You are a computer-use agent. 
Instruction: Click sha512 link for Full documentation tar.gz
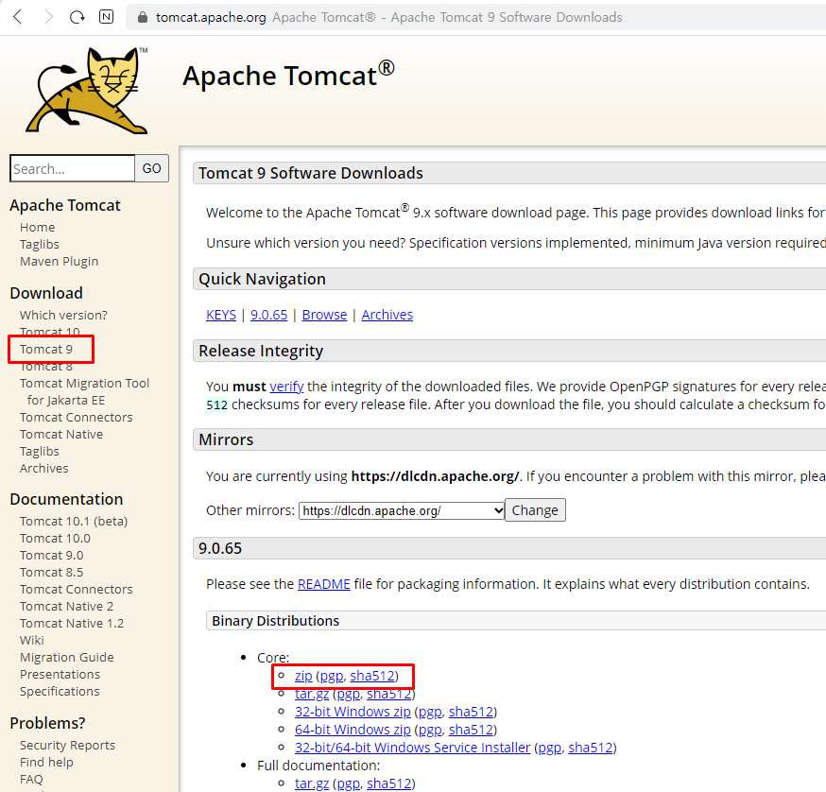click(389, 783)
